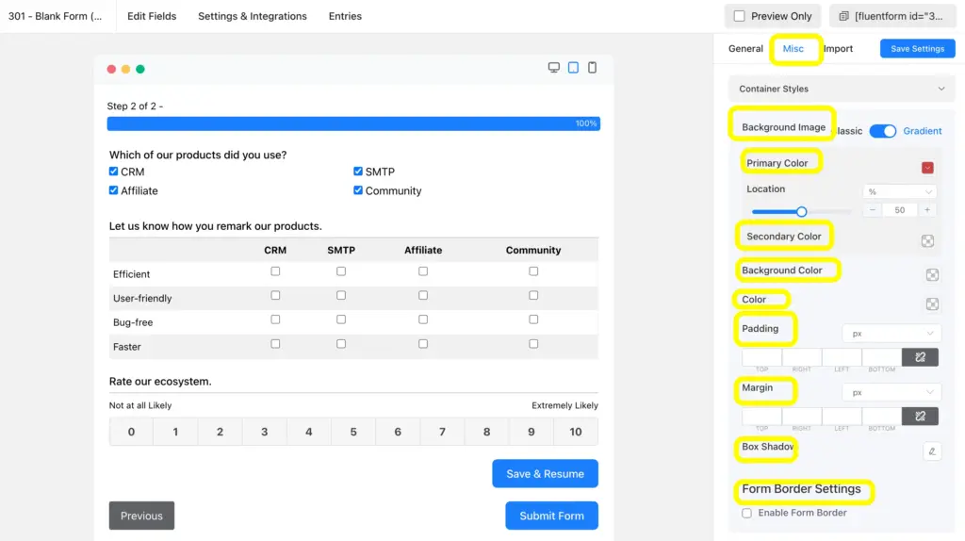965x541 pixels.
Task: Click the Padding TOP input field
Action: pos(761,357)
